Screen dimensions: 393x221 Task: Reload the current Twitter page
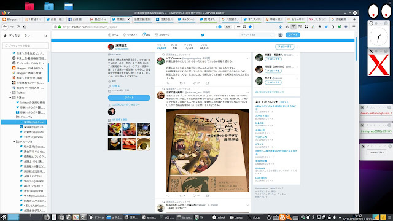point(18,27)
